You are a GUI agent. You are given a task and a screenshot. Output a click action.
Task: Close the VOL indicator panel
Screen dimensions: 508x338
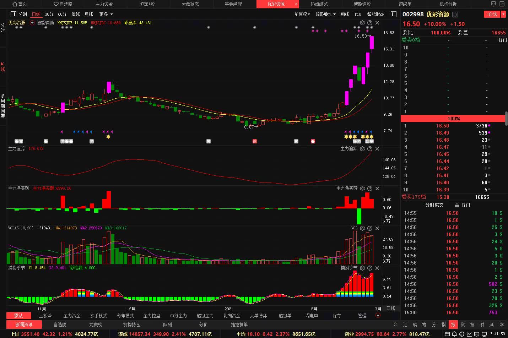[377, 228]
